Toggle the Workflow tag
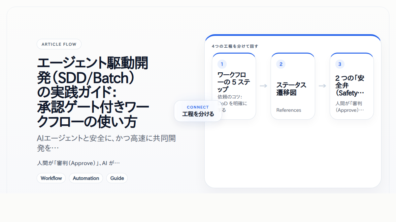The width and height of the screenshot is (396, 222). (x=51, y=178)
